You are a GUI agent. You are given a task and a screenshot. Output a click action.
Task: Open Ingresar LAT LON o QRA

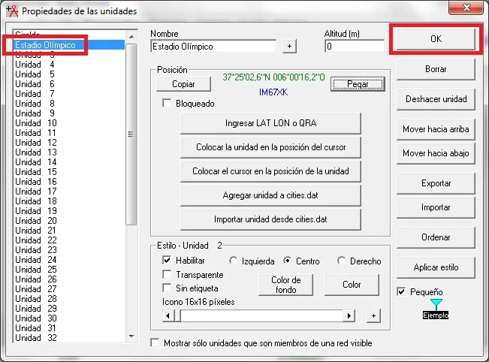270,123
